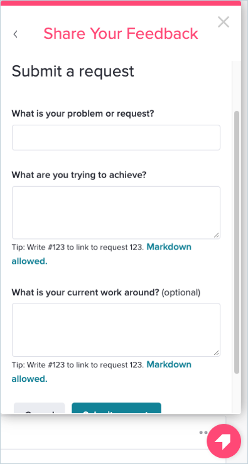Open Markdown allowed link under achieve field

point(101,254)
